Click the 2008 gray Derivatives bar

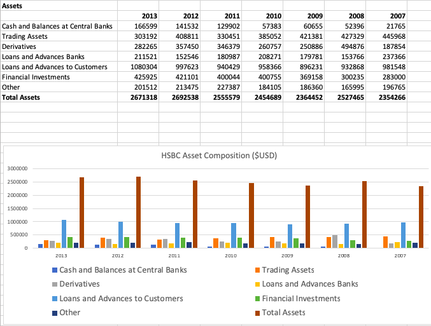[x=335, y=241]
